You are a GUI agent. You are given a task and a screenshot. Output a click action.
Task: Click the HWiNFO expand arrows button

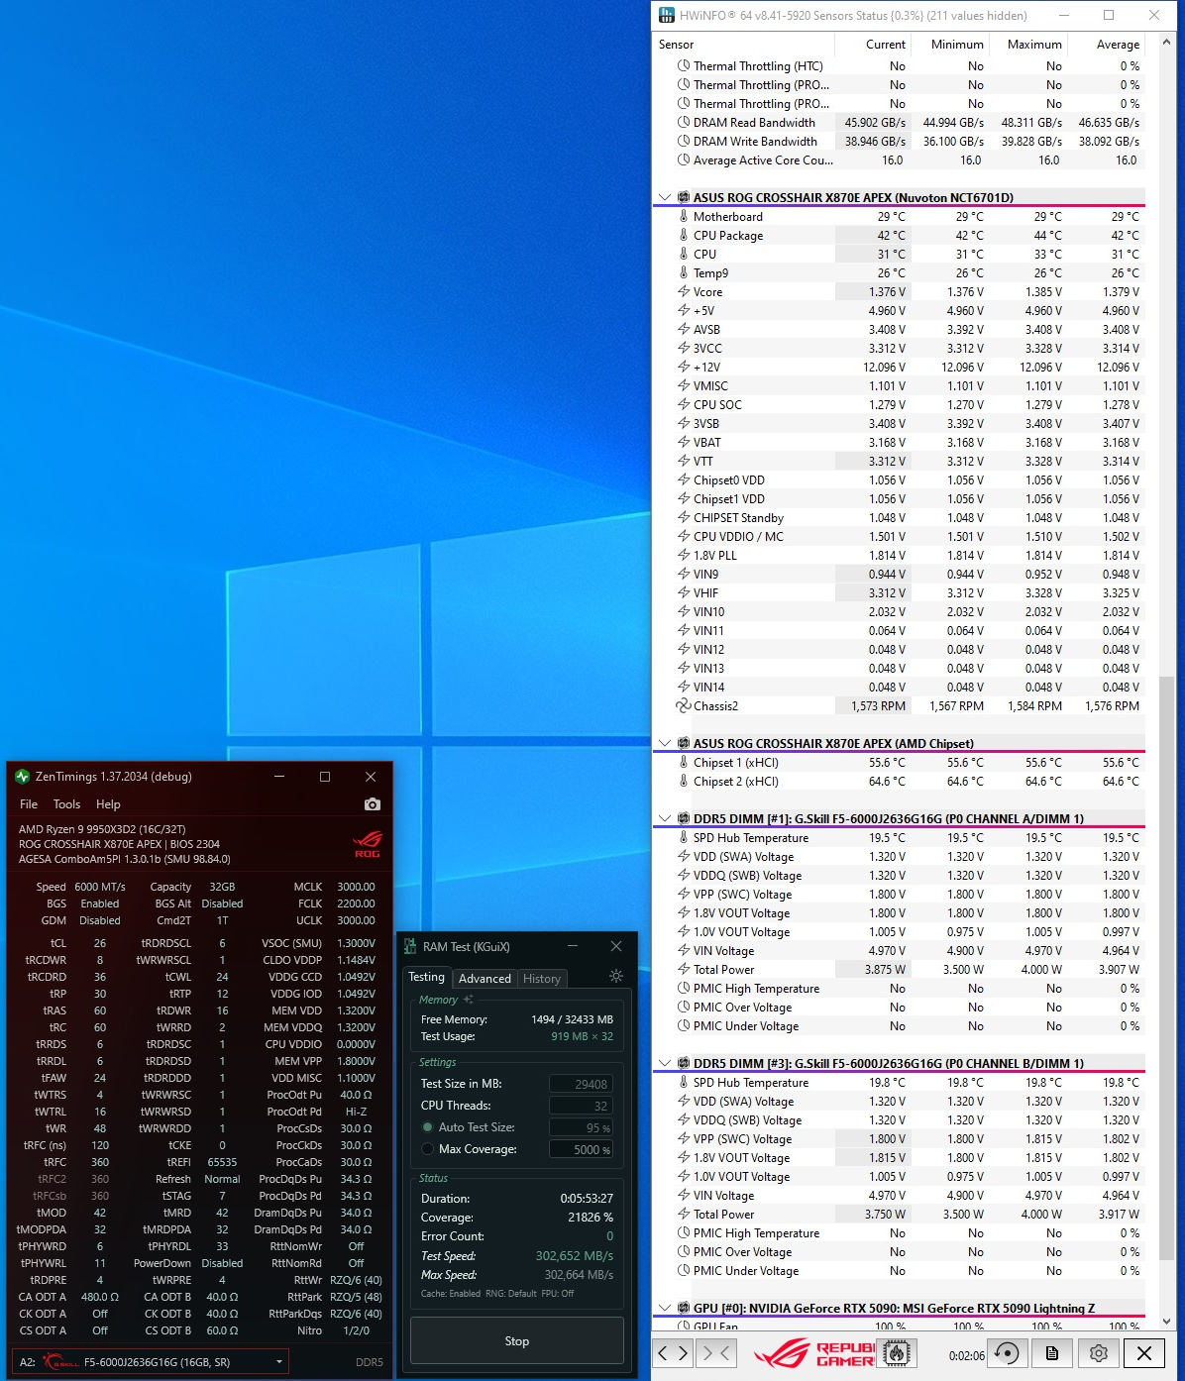coord(673,1353)
